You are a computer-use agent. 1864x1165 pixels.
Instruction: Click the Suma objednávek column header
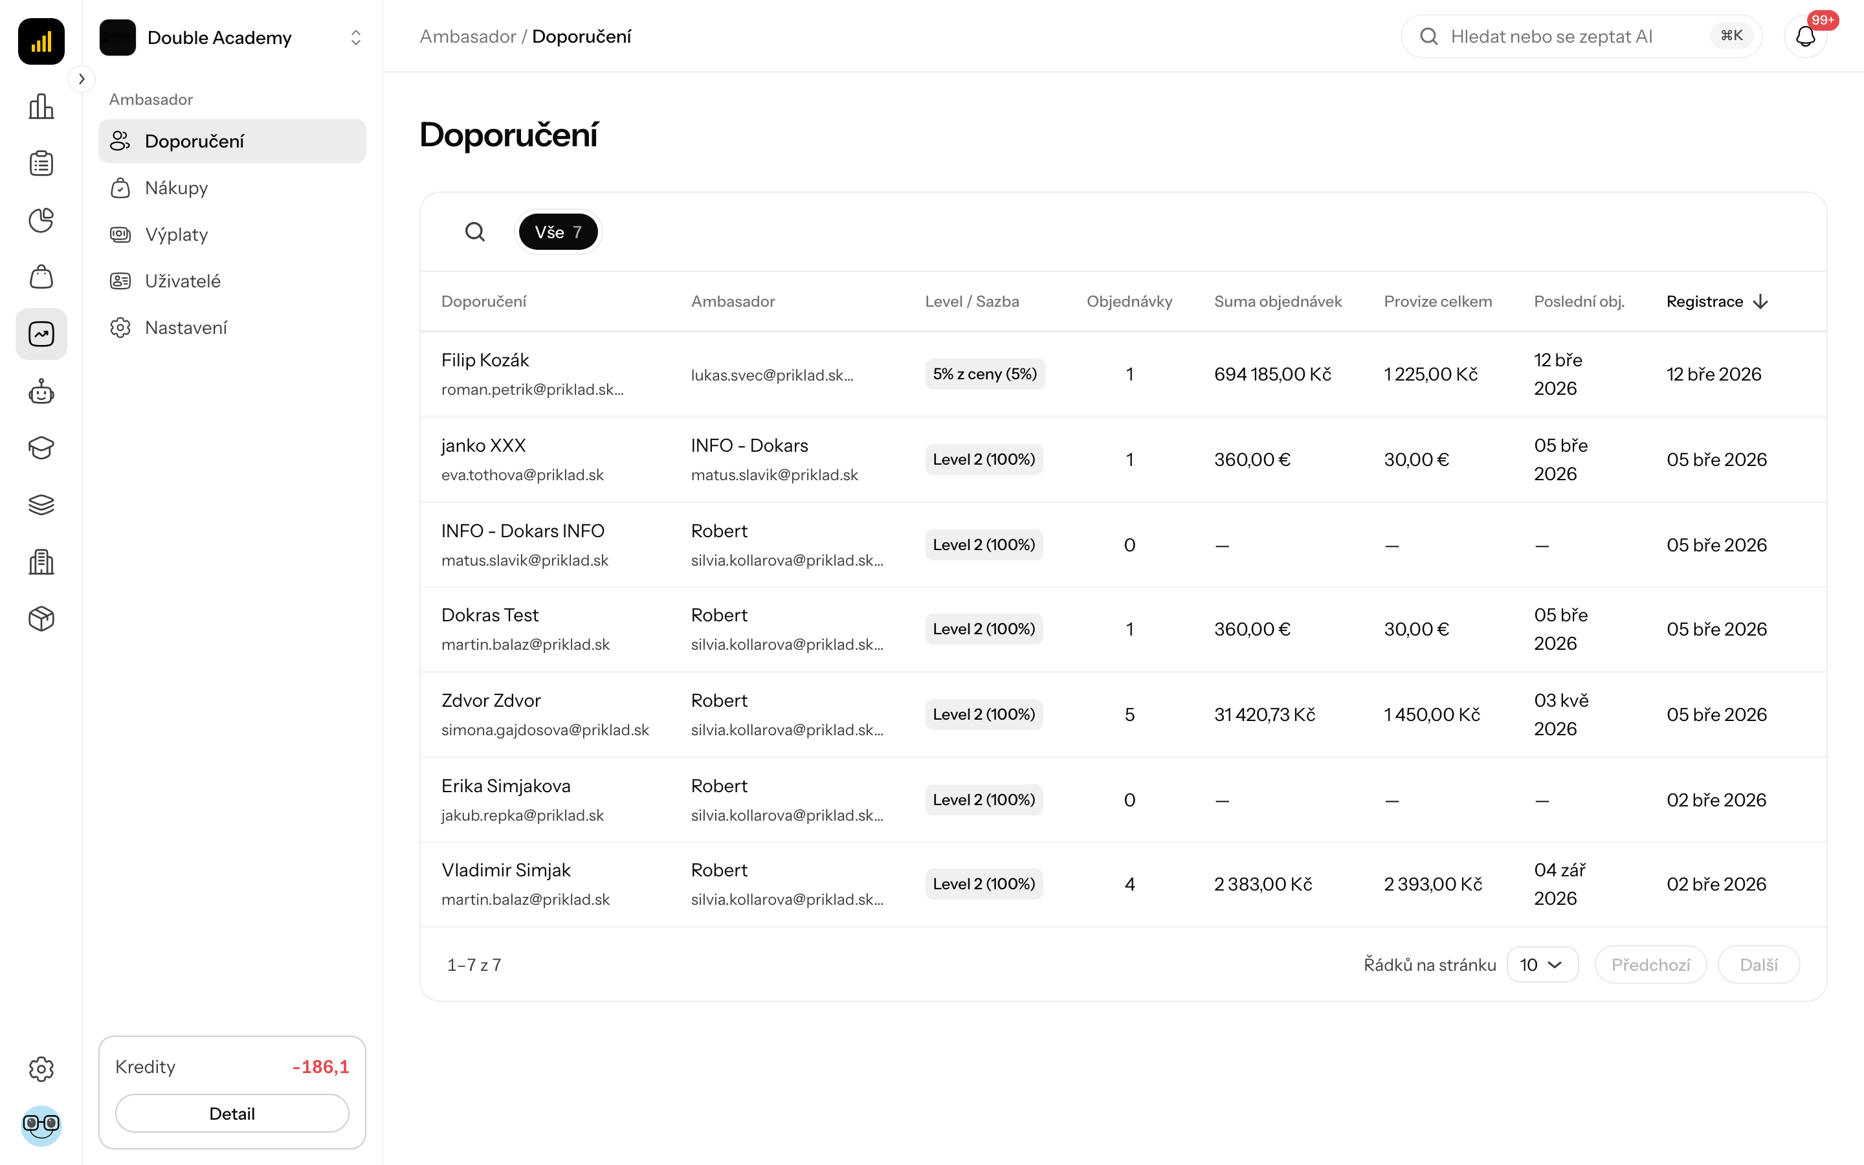(x=1278, y=301)
